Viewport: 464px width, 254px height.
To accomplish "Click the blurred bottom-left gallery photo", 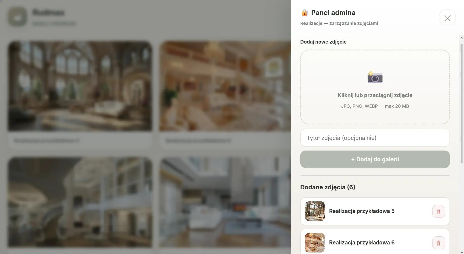I will tap(80, 202).
